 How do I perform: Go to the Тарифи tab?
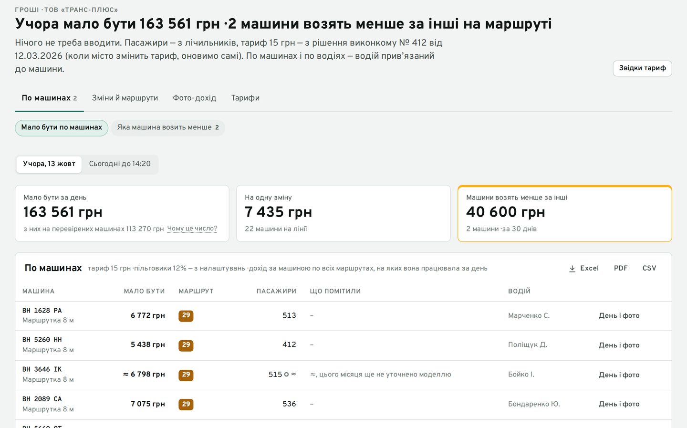click(245, 98)
